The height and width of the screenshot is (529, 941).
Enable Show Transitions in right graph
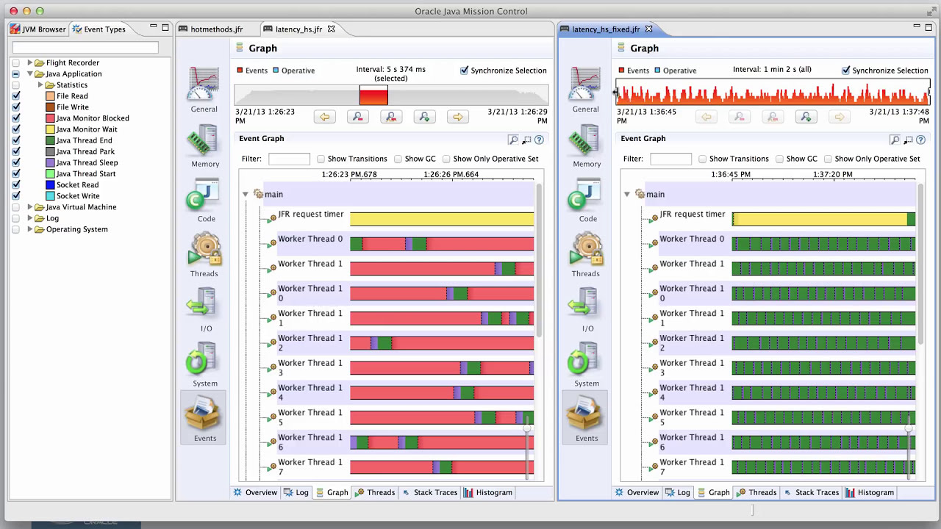pyautogui.click(x=702, y=159)
